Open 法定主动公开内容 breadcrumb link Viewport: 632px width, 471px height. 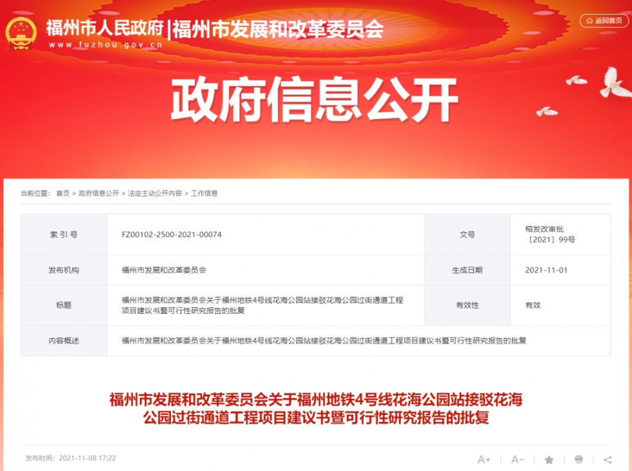pos(155,193)
